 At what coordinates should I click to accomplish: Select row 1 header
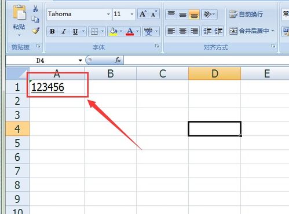pos(17,87)
